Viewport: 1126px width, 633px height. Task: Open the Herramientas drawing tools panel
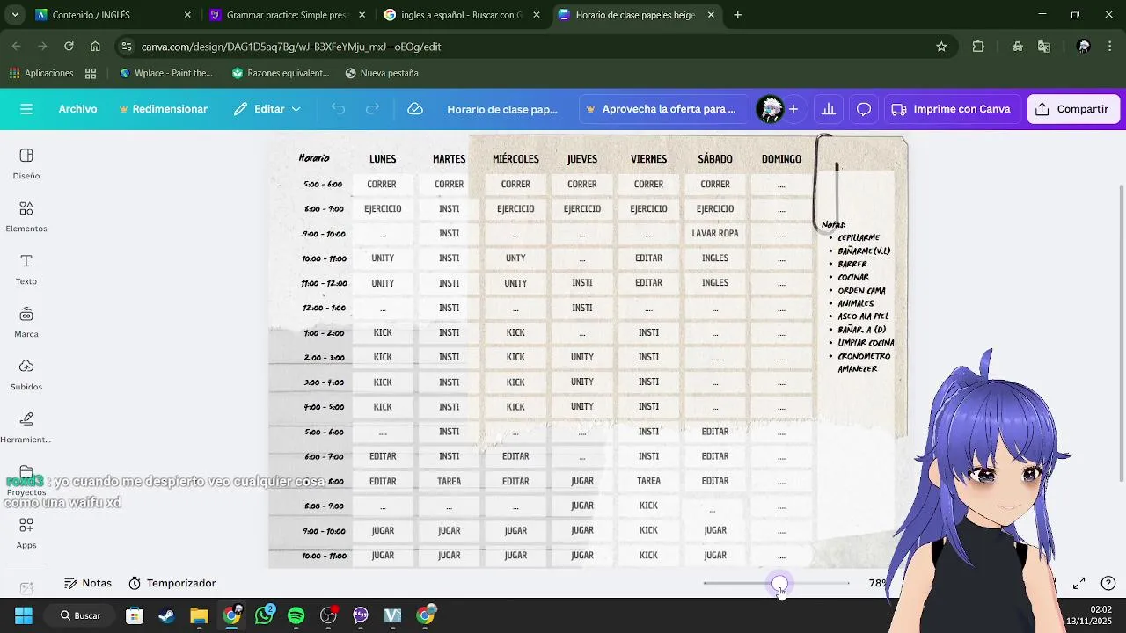[x=26, y=427]
